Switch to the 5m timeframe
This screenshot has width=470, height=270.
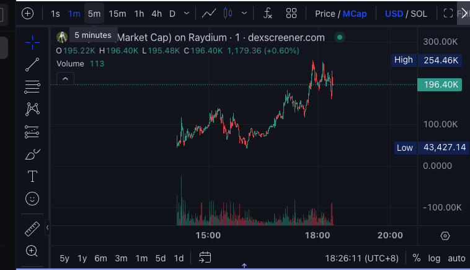click(x=94, y=14)
